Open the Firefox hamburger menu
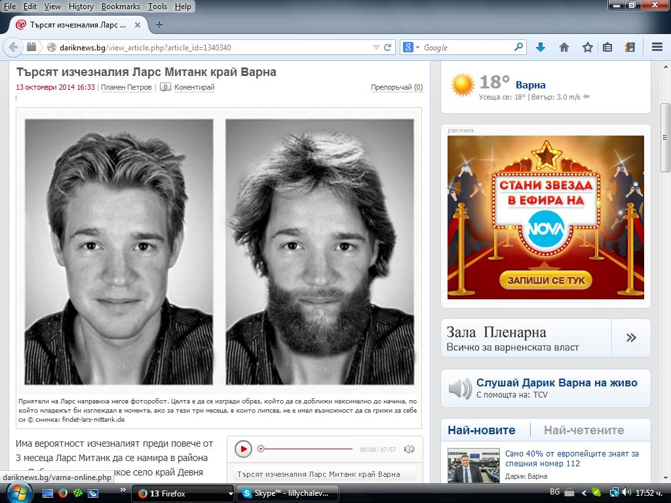Viewport: 671px width, 503px height. (657, 47)
